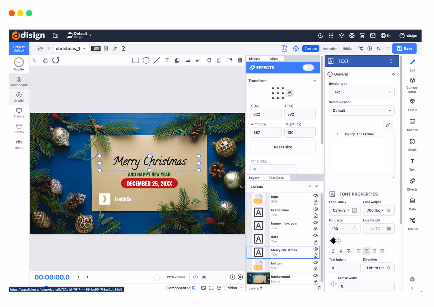
Task: Open Dashboard in left sidebar
Action: point(19,81)
